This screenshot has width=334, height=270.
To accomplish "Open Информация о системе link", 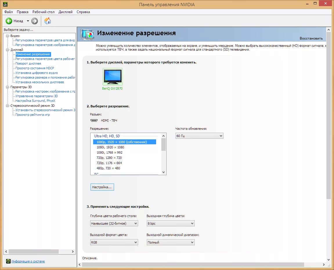I will [x=28, y=261].
